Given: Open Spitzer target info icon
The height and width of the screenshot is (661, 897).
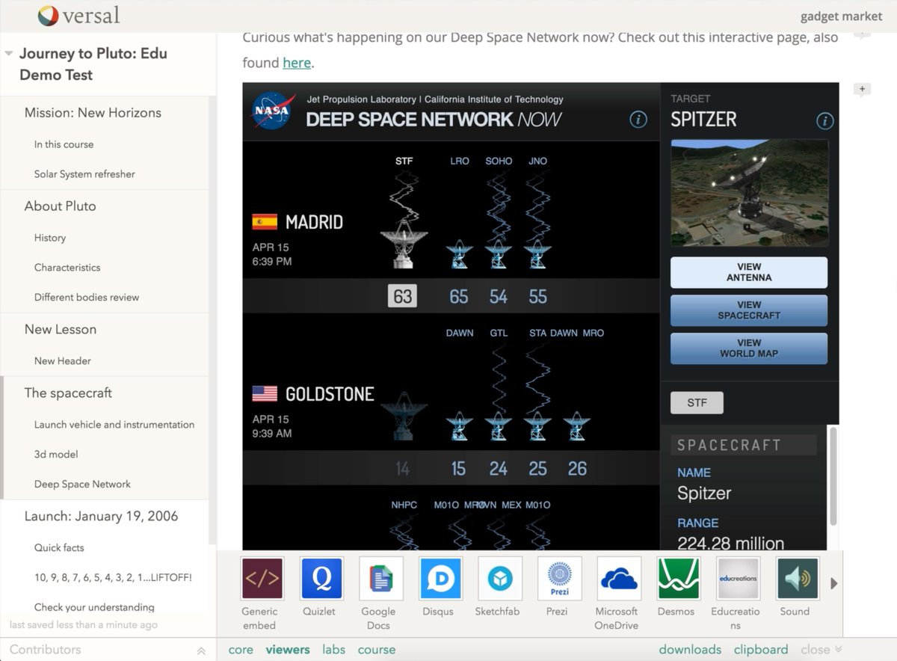Looking at the screenshot, I should click(x=824, y=120).
